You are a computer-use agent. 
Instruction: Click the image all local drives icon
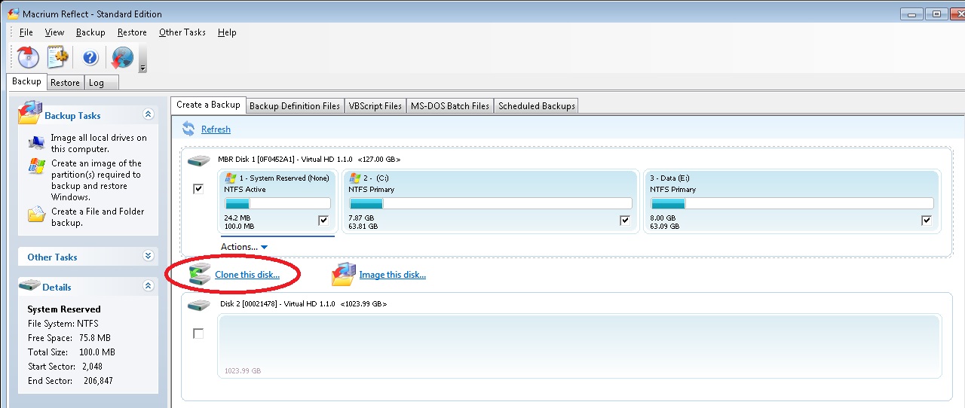tap(36, 142)
